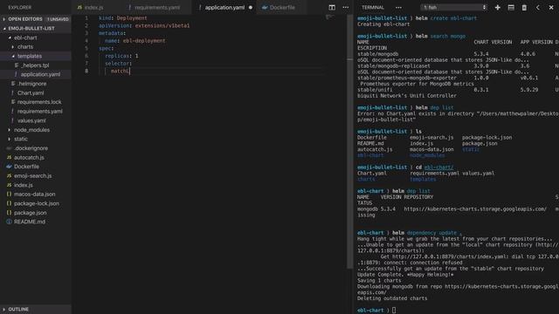
Task: Split the editor with the split icon
Action: click(332, 8)
